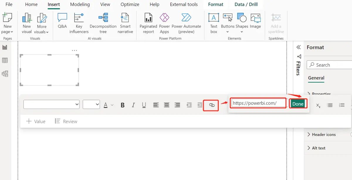Image resolution: width=352 pixels, height=180 pixels.
Task: Switch to the Home tab
Action: (31, 4)
